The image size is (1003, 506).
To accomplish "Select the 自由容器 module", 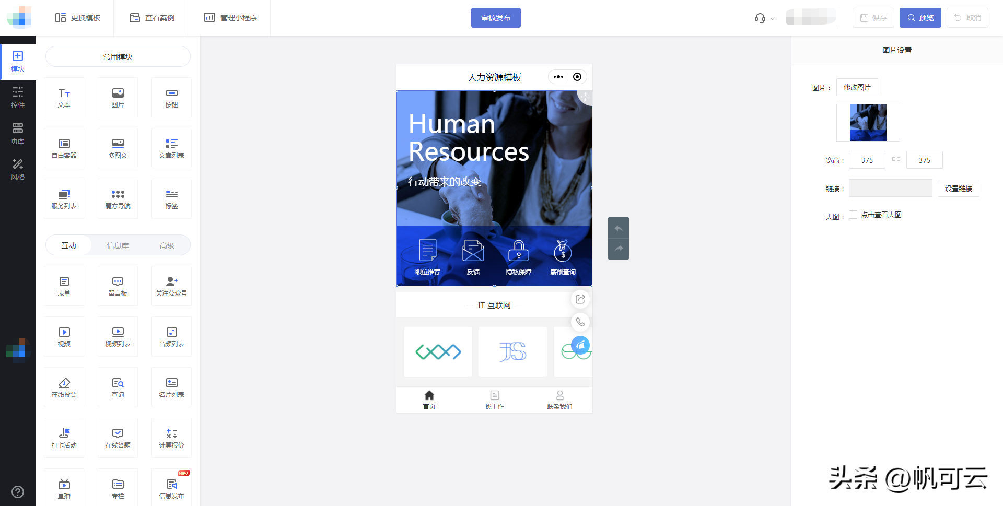I will [64, 148].
